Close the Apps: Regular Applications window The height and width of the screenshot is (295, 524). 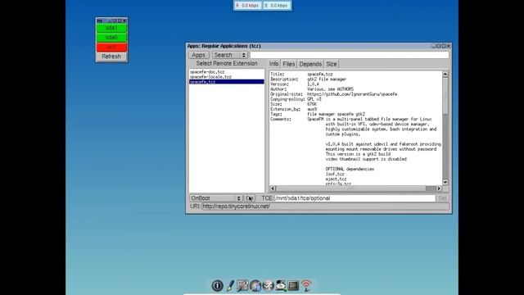(449, 46)
